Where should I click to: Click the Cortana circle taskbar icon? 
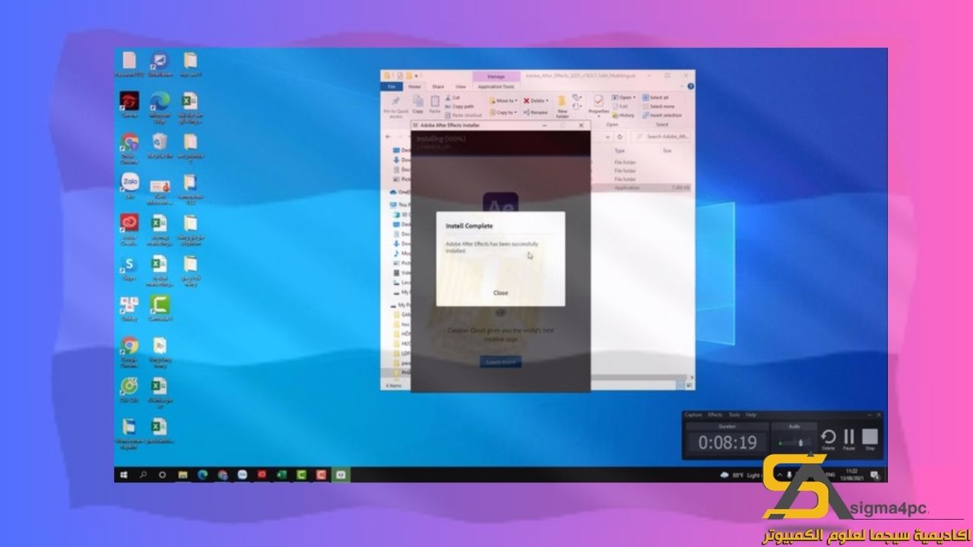tap(163, 475)
